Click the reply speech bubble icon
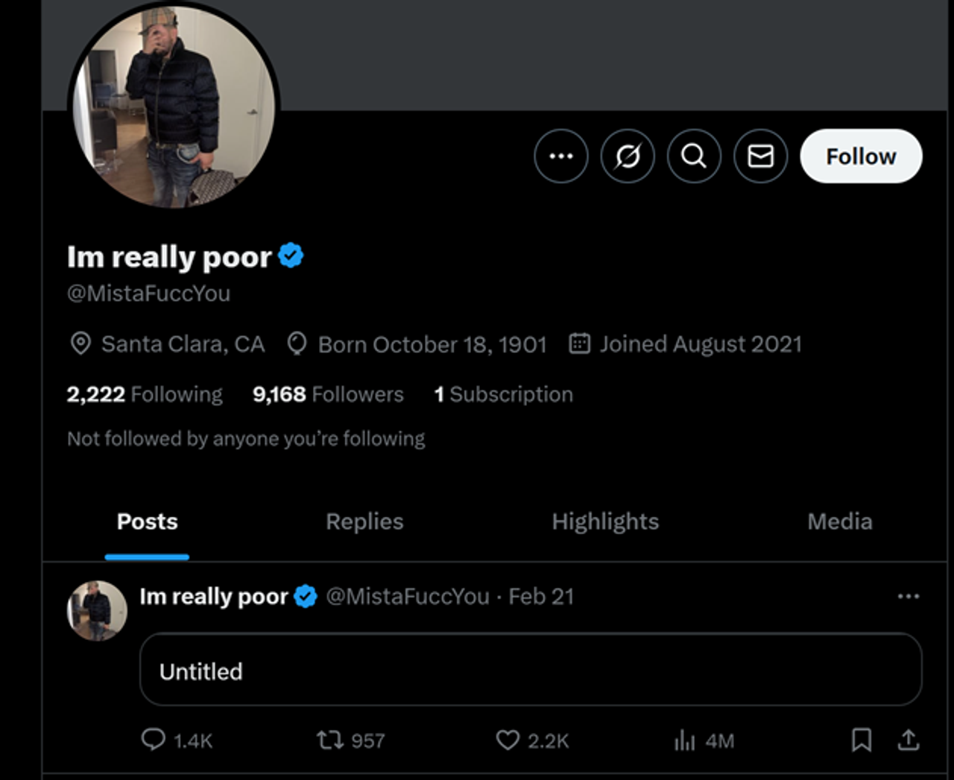The image size is (954, 780). click(154, 740)
